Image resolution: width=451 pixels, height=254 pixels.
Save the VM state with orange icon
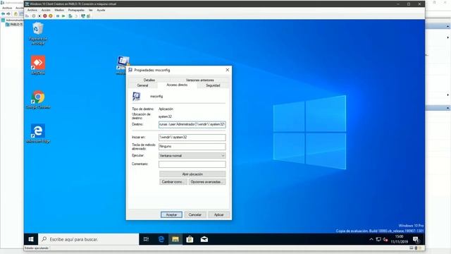51,16
